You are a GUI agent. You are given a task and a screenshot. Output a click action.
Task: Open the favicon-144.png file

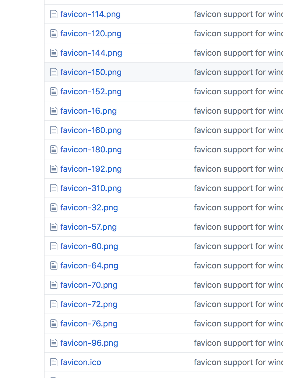click(91, 53)
